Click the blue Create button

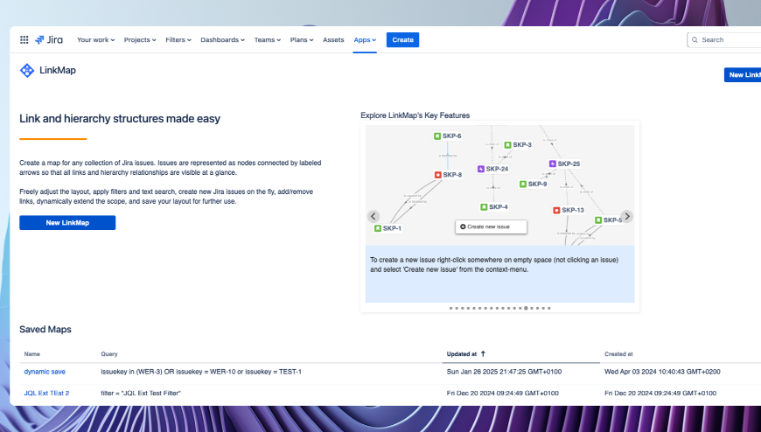pos(402,40)
